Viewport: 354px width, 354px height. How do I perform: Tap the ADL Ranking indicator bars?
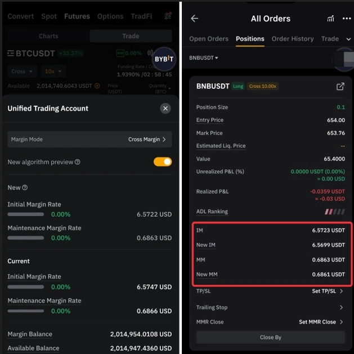(335, 212)
